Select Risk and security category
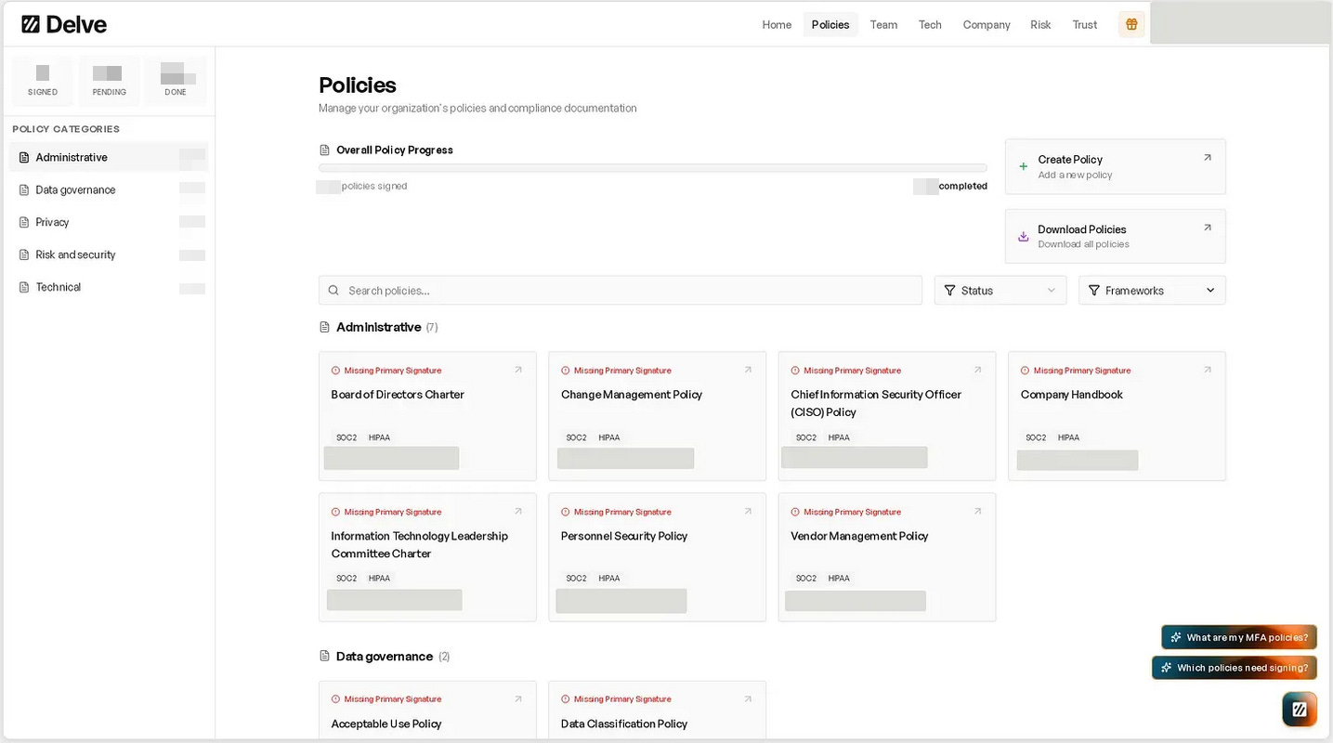Screen dimensions: 1333x743 [x=109, y=255]
